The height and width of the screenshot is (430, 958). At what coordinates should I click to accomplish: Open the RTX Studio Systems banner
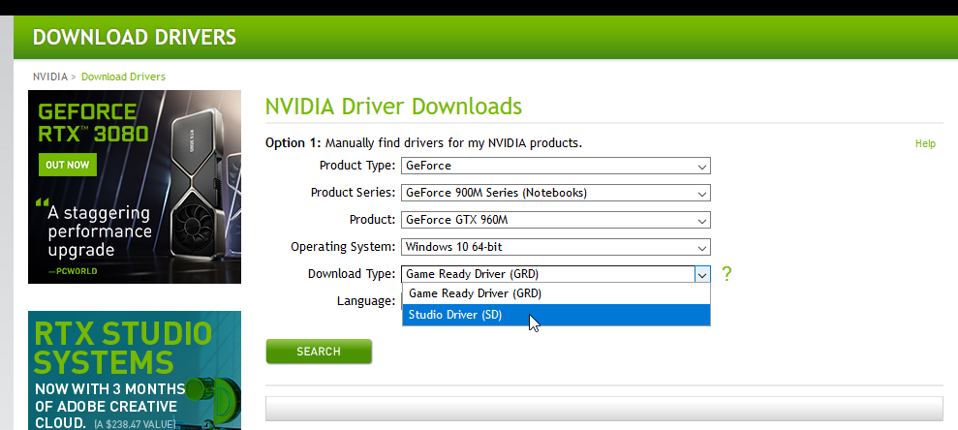pyautogui.click(x=135, y=371)
